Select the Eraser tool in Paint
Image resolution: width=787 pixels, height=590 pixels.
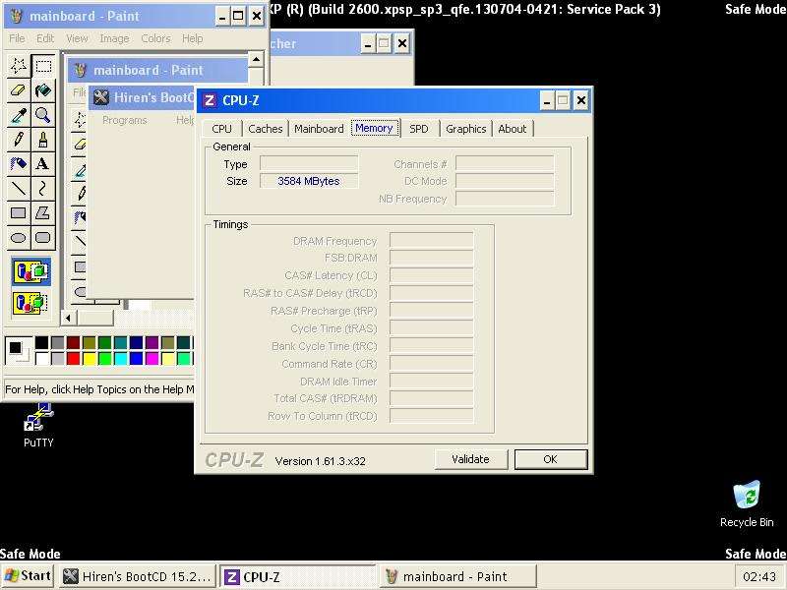coord(18,90)
